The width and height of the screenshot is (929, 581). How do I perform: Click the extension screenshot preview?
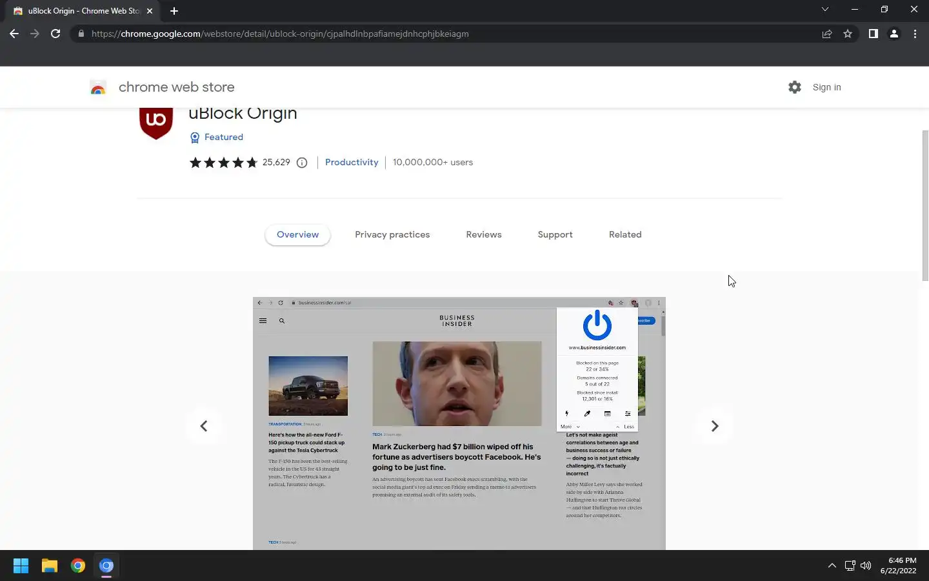(459, 423)
